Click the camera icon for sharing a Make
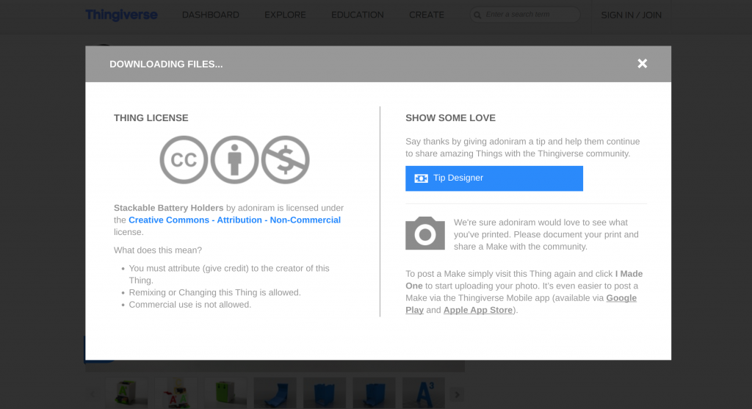The image size is (752, 409). (425, 233)
